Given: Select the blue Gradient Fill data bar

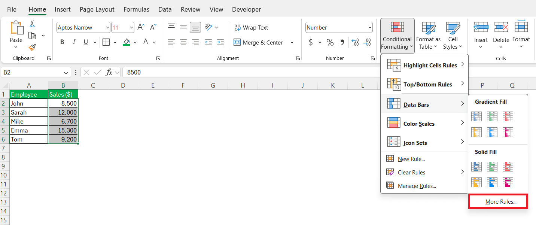Looking at the screenshot, I should 476,116.
